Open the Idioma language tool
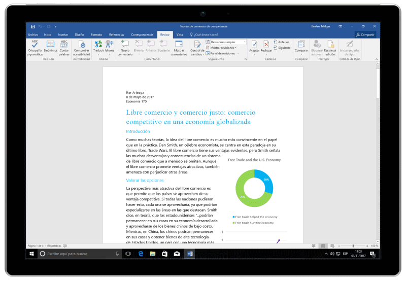Screen dimensions: 406x281 [x=110, y=47]
